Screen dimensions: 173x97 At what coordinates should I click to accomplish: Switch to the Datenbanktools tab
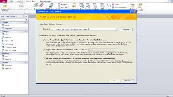pos(45,1)
